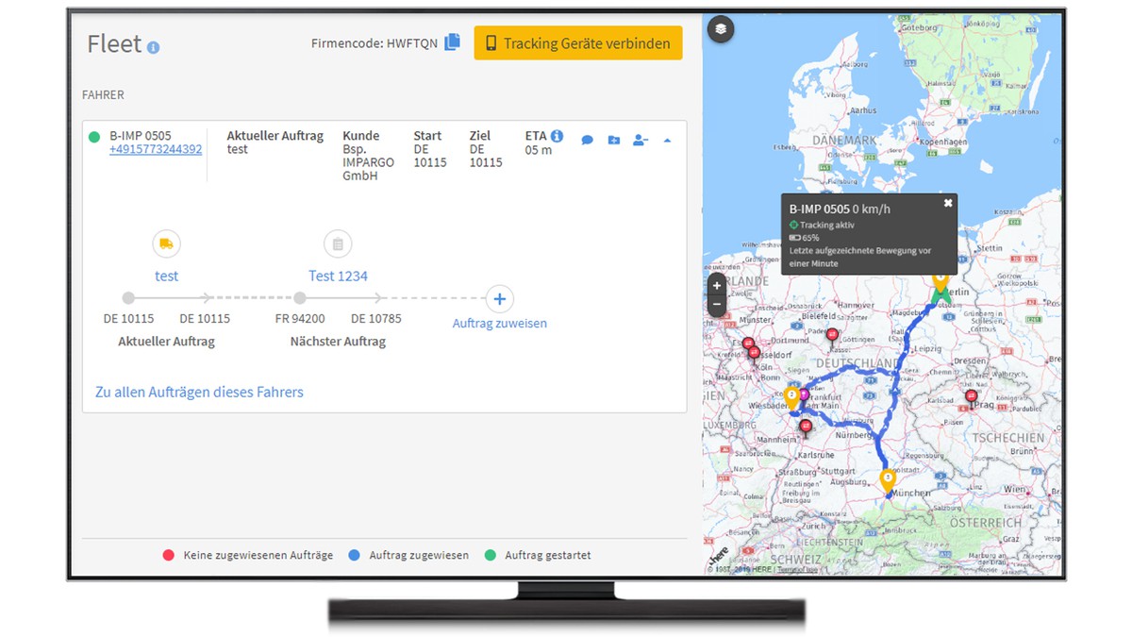Remove driver B-IMP 0505 icon
The height and width of the screenshot is (637, 1132).
(641, 141)
